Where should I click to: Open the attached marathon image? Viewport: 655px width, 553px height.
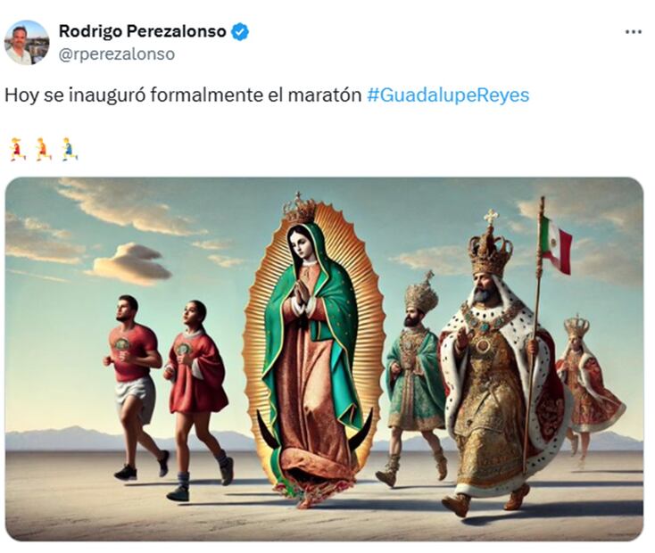(x=324, y=359)
